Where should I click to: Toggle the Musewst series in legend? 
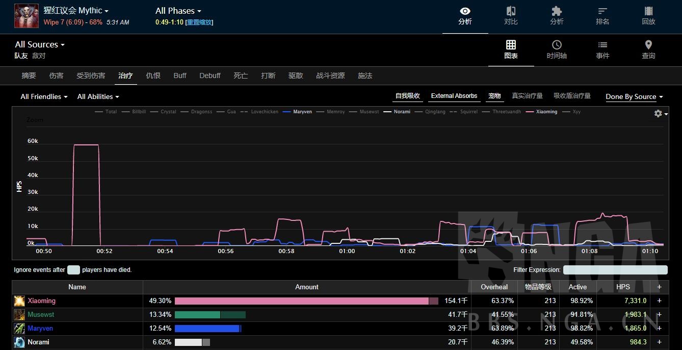(x=364, y=112)
